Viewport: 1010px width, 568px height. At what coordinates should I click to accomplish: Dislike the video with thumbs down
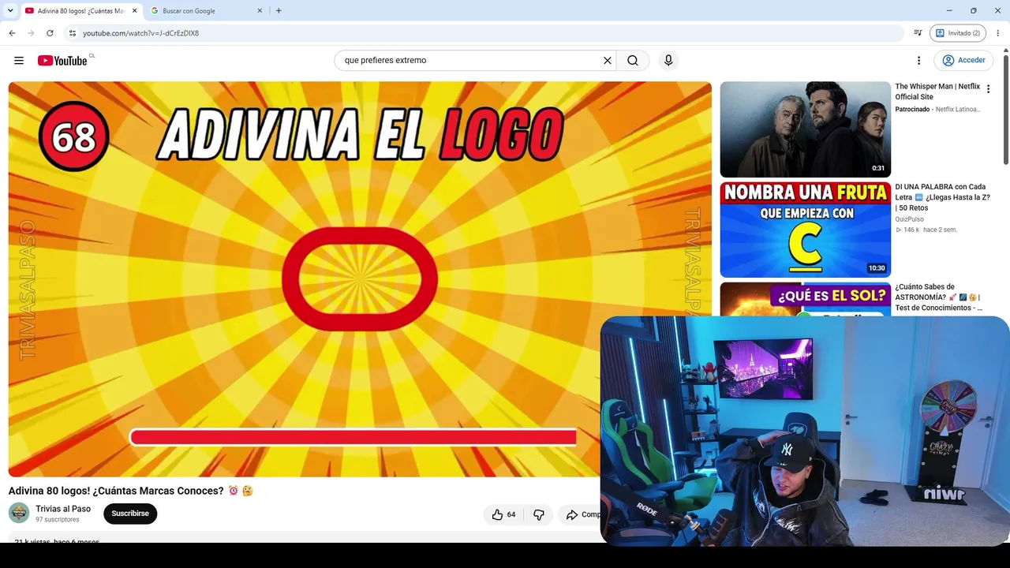[x=539, y=514]
